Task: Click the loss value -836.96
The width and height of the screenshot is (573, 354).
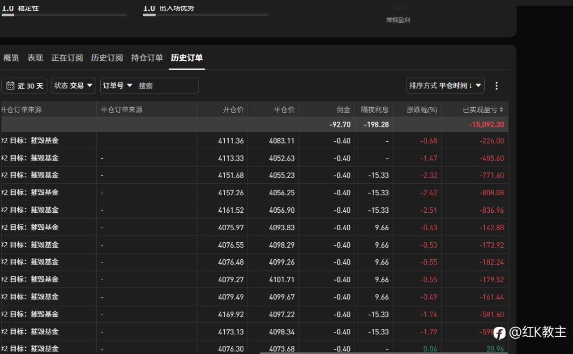Action: [x=492, y=210]
